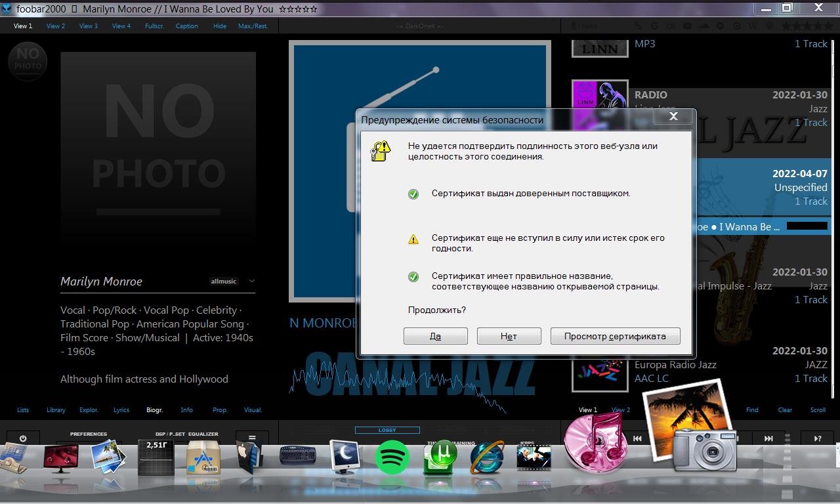The image size is (840, 504).
Task: Switch to View 1 in top bar
Action: coord(23,26)
